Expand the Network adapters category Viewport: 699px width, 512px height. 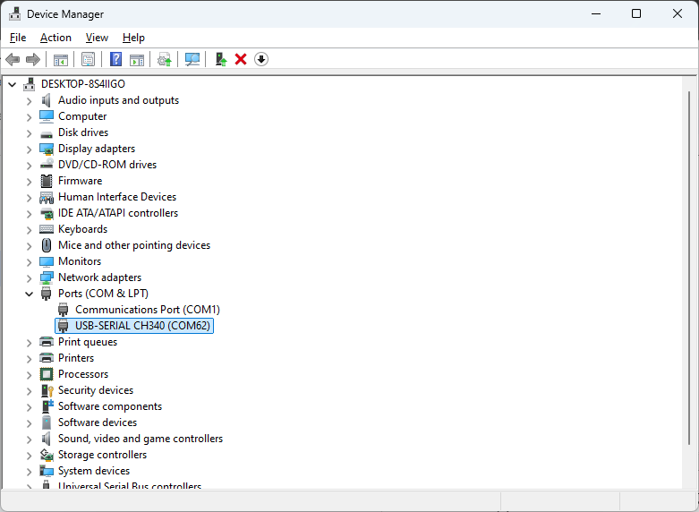(x=29, y=277)
